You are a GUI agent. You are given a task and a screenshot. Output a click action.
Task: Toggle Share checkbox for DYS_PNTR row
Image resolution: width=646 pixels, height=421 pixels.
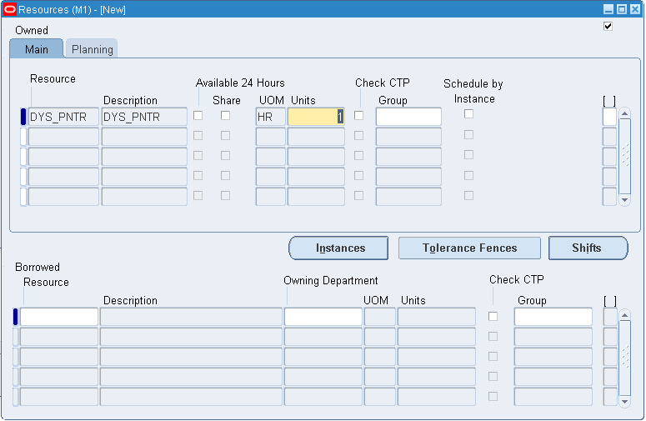click(x=225, y=116)
